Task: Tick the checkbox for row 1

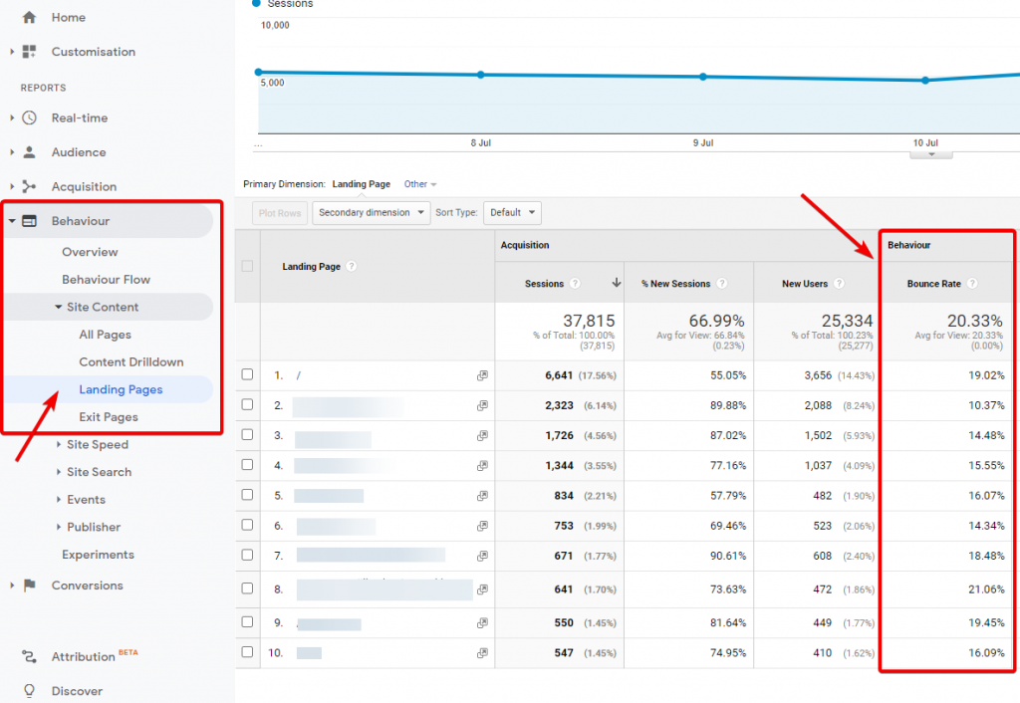Action: click(x=247, y=375)
